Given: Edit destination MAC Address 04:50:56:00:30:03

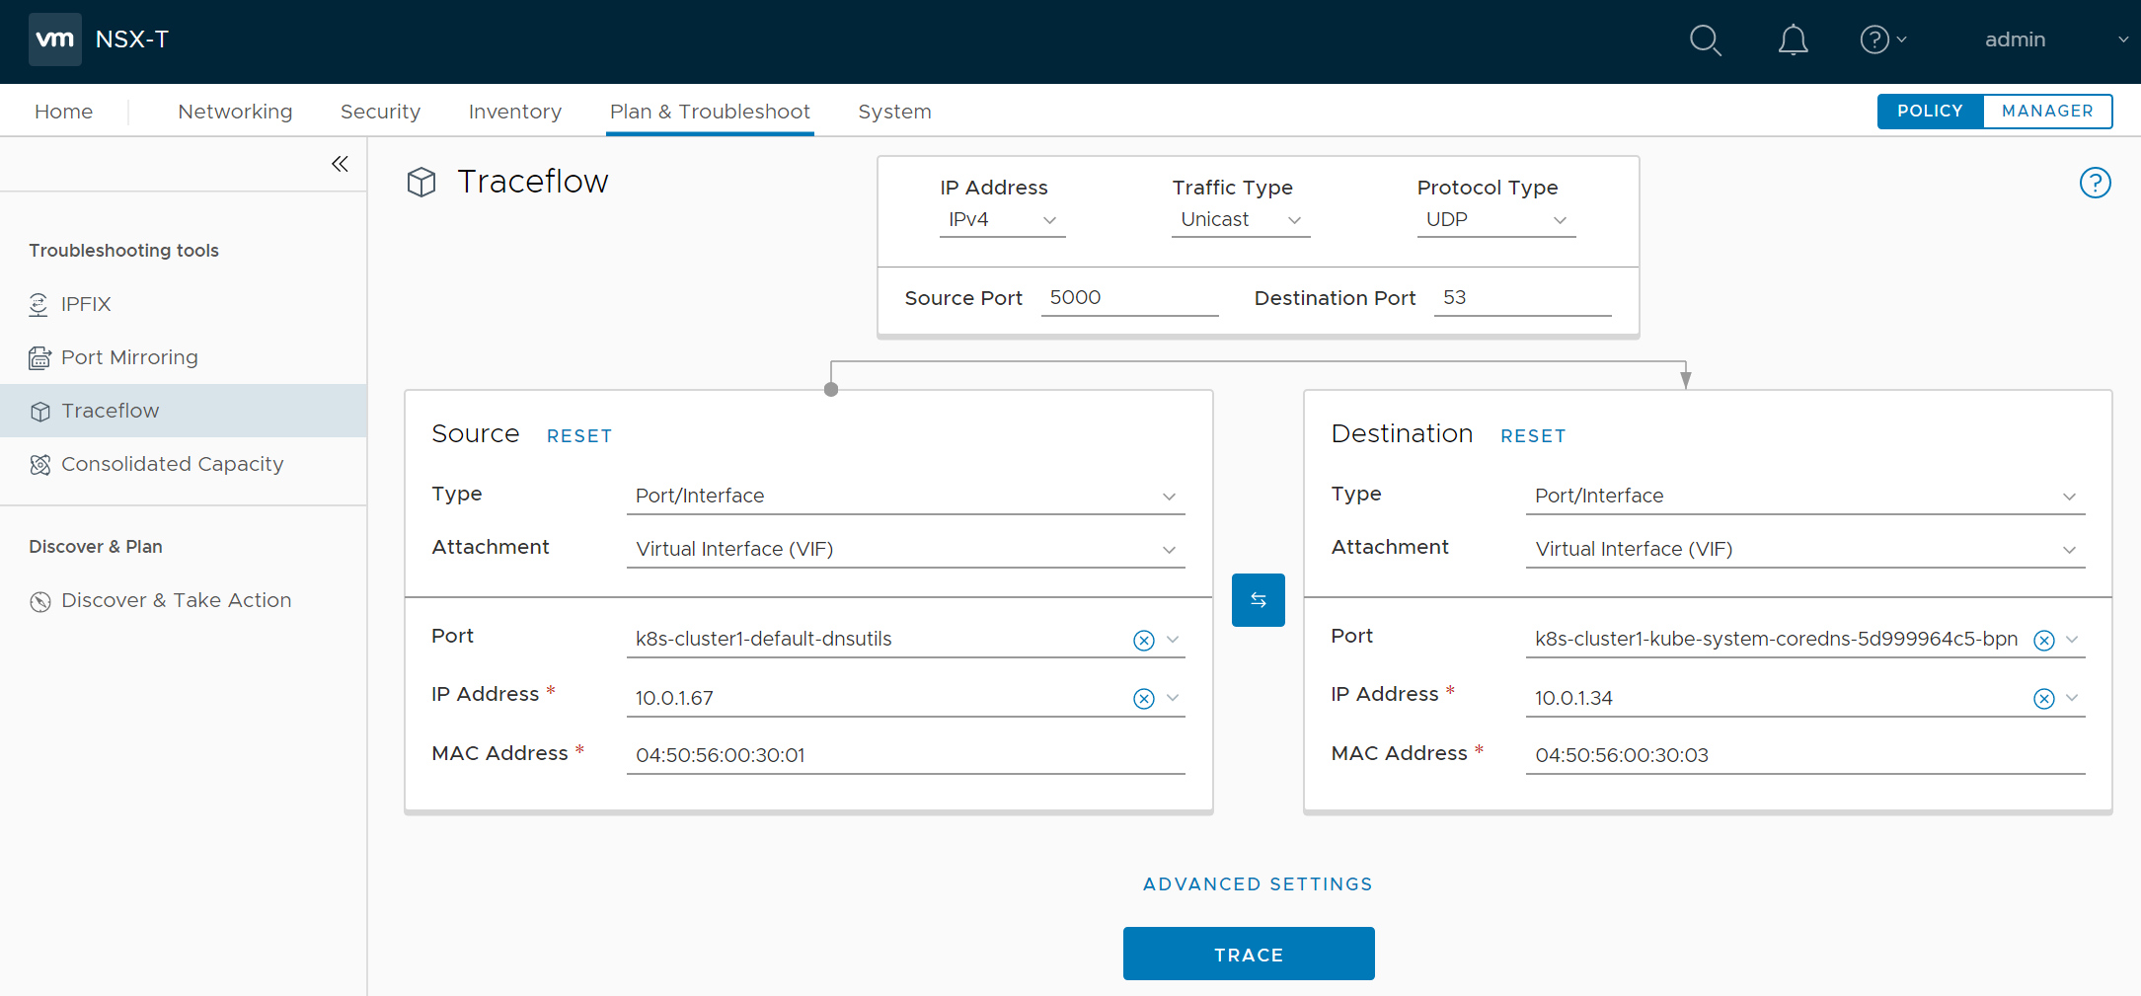Looking at the screenshot, I should [1805, 755].
